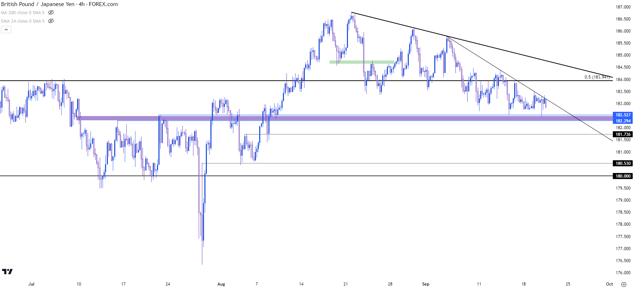Select the MA 200 close 0 SMA 5 label
Image resolution: width=633 pixels, height=288 pixels.
click(23, 12)
